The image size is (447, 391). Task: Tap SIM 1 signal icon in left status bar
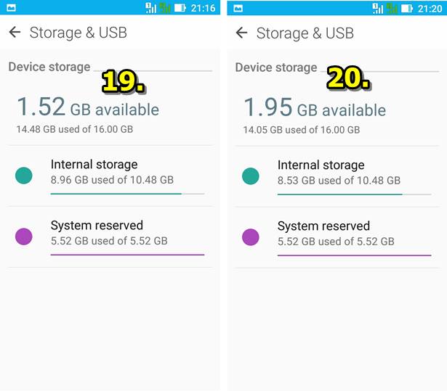[x=150, y=8]
